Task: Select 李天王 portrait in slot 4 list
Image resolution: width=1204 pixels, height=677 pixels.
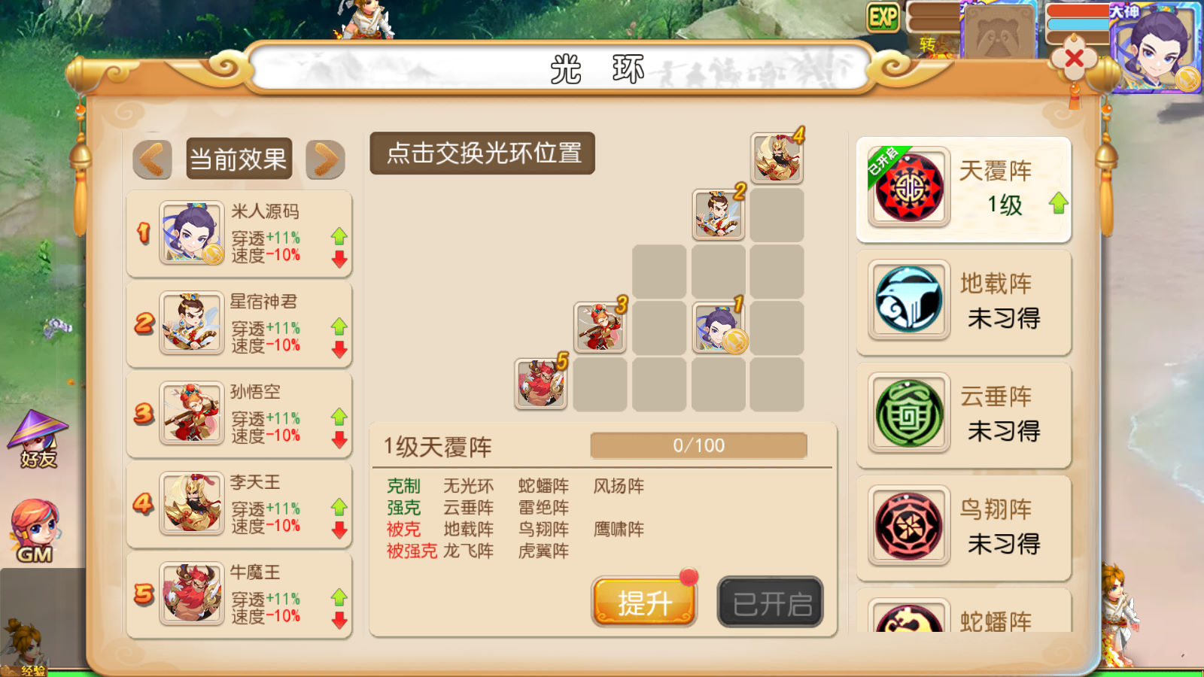Action: [192, 503]
